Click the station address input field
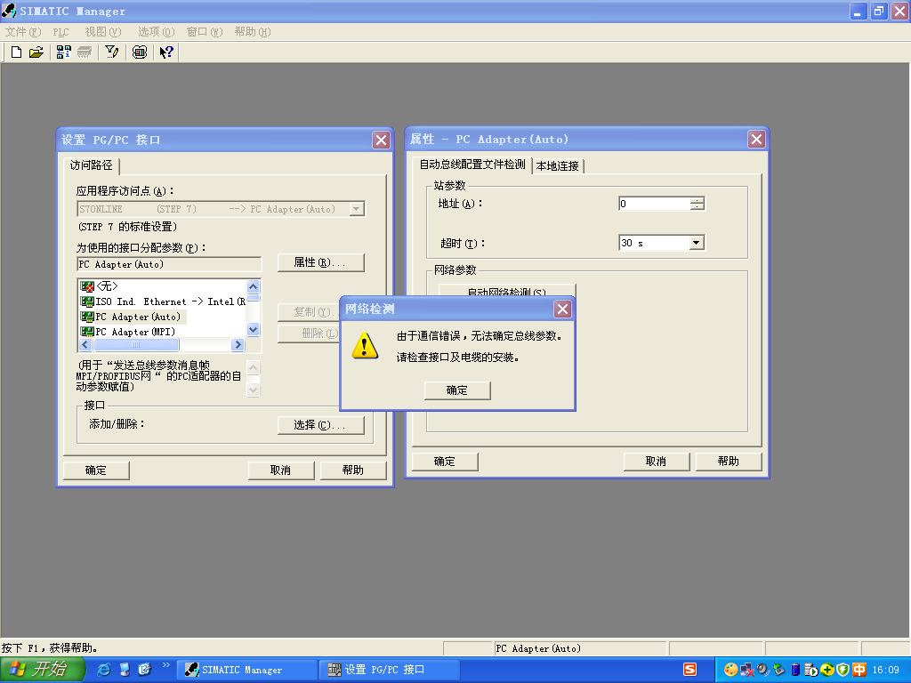911x683 pixels. [x=654, y=204]
